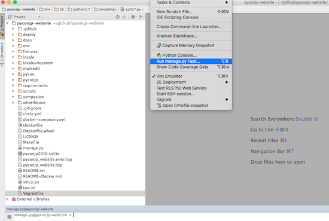This screenshot has width=329, height=221.
Task: Click manage.py Python file icon
Action: point(20,148)
